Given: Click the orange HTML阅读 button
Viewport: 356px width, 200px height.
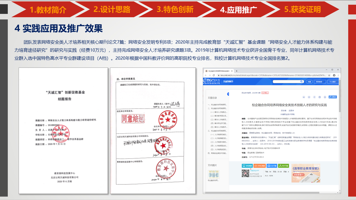Looking at the screenshot, I should (260, 166).
